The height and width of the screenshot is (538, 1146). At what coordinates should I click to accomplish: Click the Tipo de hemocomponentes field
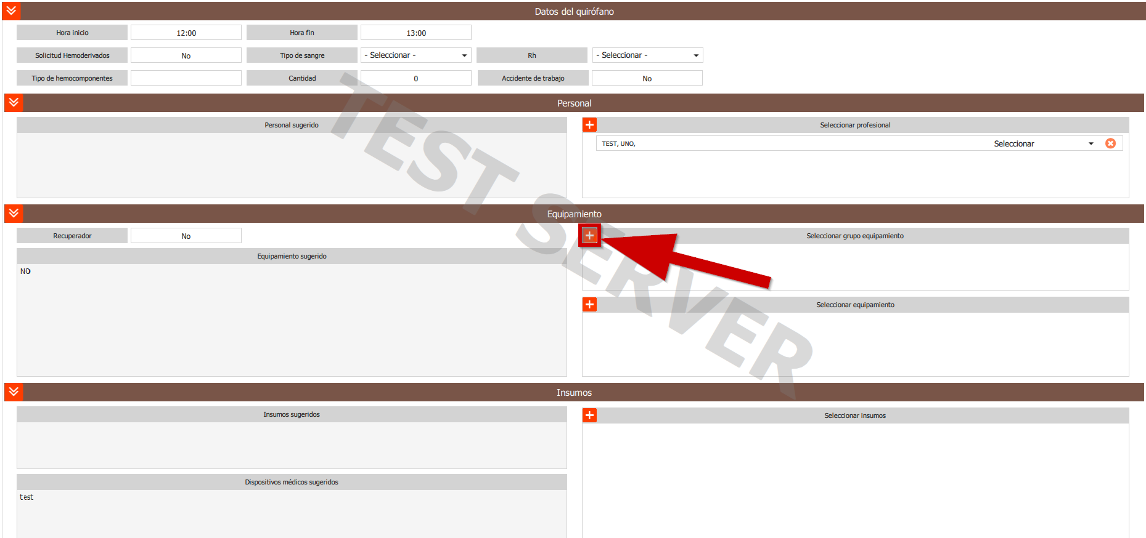[x=186, y=78]
